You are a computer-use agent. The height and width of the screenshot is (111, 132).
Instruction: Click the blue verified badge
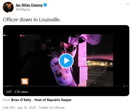(x=45, y=5)
